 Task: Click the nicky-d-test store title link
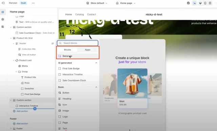click(x=154, y=15)
